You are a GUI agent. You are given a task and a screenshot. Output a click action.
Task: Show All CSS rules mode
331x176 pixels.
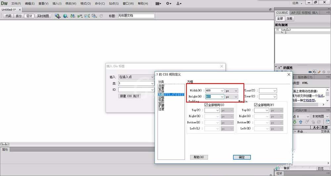tap(280, 18)
